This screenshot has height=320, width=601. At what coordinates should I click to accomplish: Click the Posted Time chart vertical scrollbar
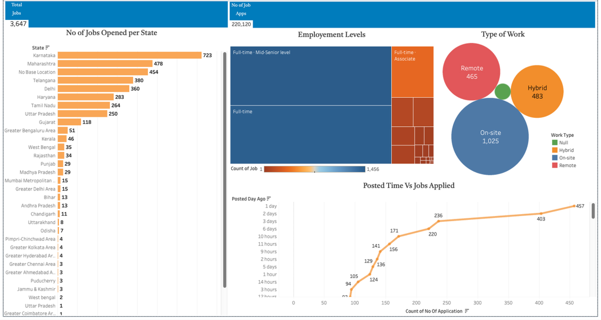coord(593,211)
